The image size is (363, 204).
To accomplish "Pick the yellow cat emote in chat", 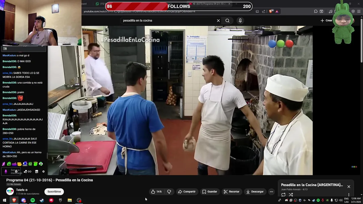I will (20, 164).
